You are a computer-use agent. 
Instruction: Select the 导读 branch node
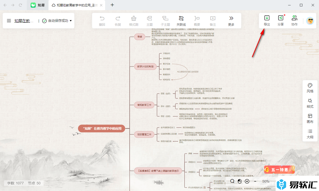coord(140,37)
